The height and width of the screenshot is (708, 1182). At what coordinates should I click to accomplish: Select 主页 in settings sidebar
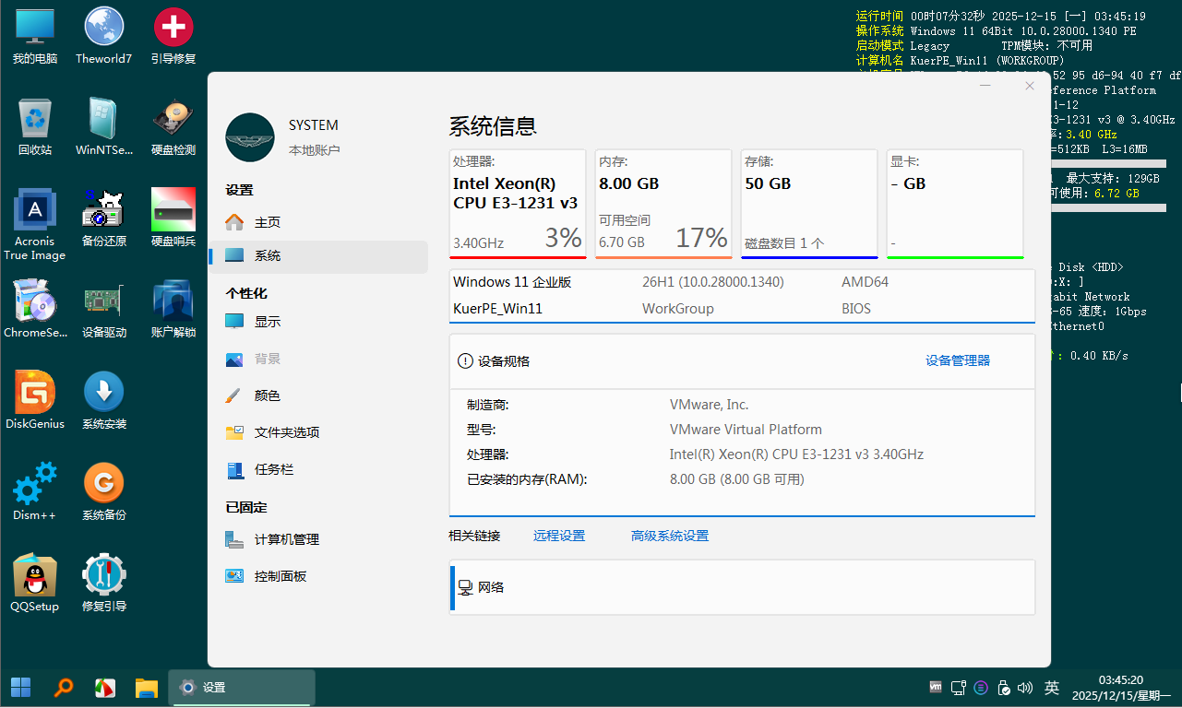(x=267, y=222)
